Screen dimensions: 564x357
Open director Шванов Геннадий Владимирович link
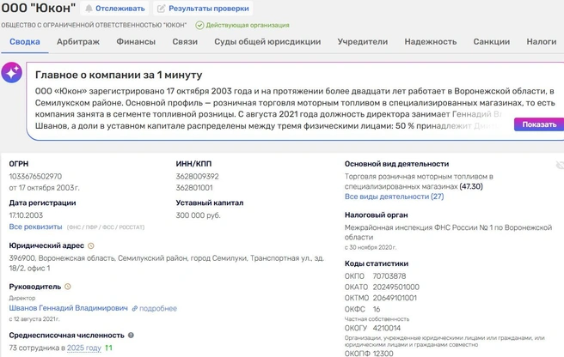[x=68, y=308]
